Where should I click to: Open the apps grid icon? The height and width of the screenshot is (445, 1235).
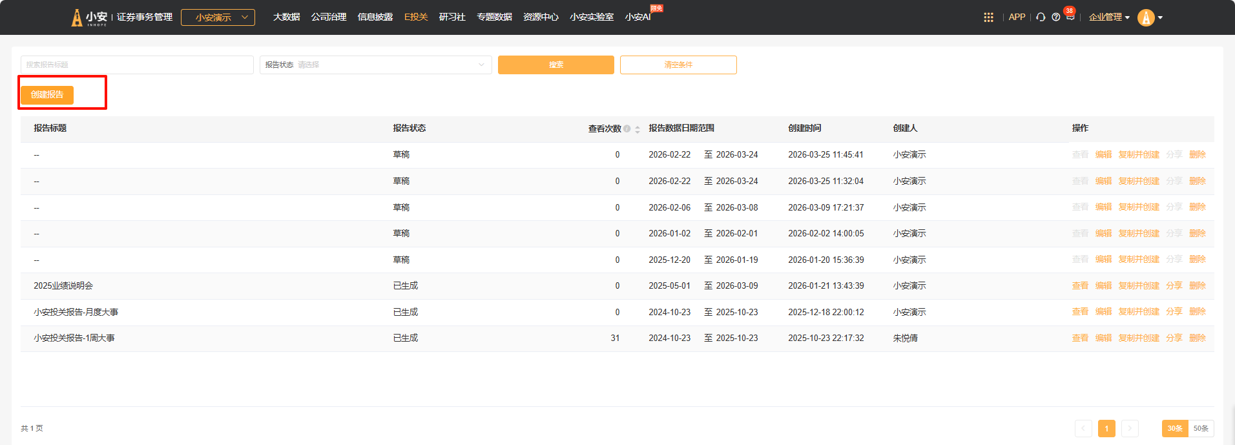tap(988, 17)
